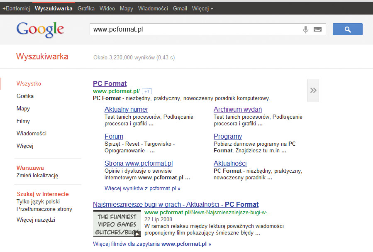The width and height of the screenshot is (373, 252).
Task: Select the Filmy filter in the sidebar
Action: pyautogui.click(x=23, y=121)
